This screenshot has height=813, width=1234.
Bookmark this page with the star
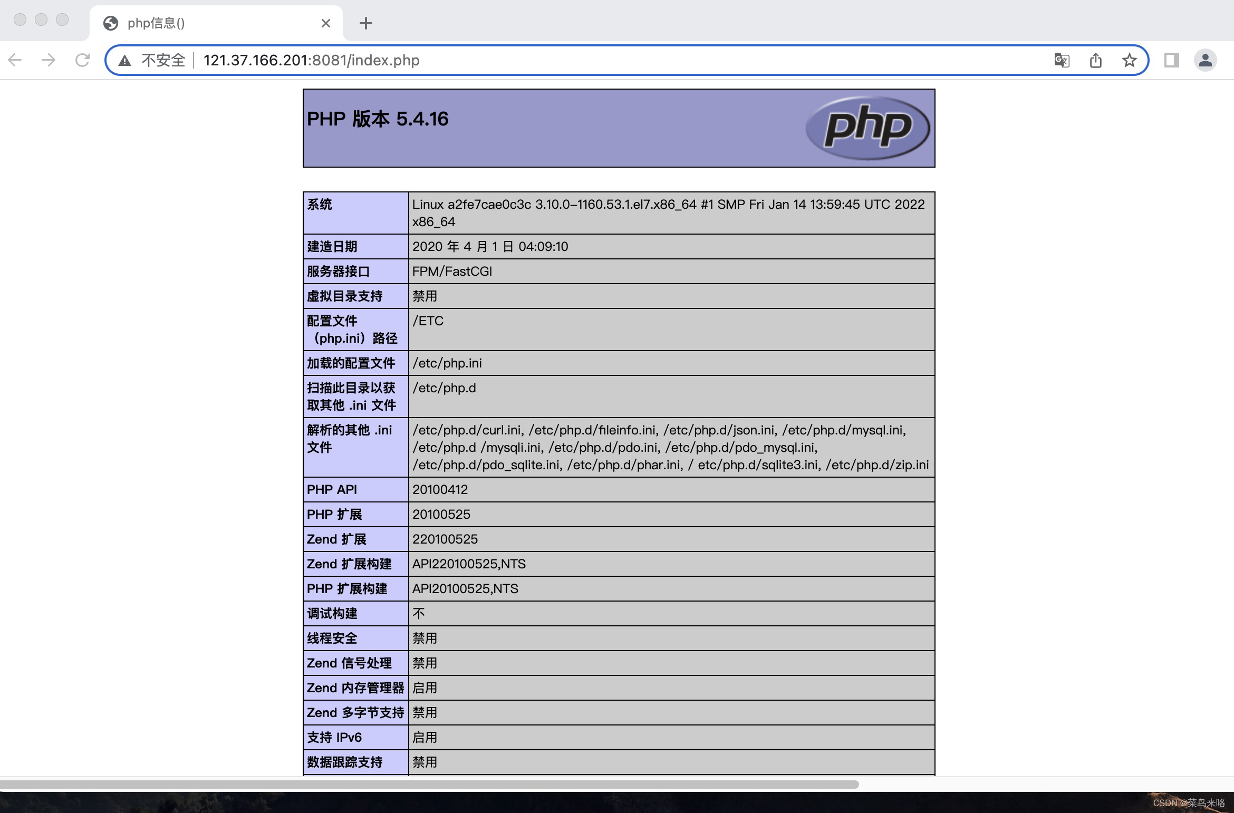pyautogui.click(x=1129, y=60)
